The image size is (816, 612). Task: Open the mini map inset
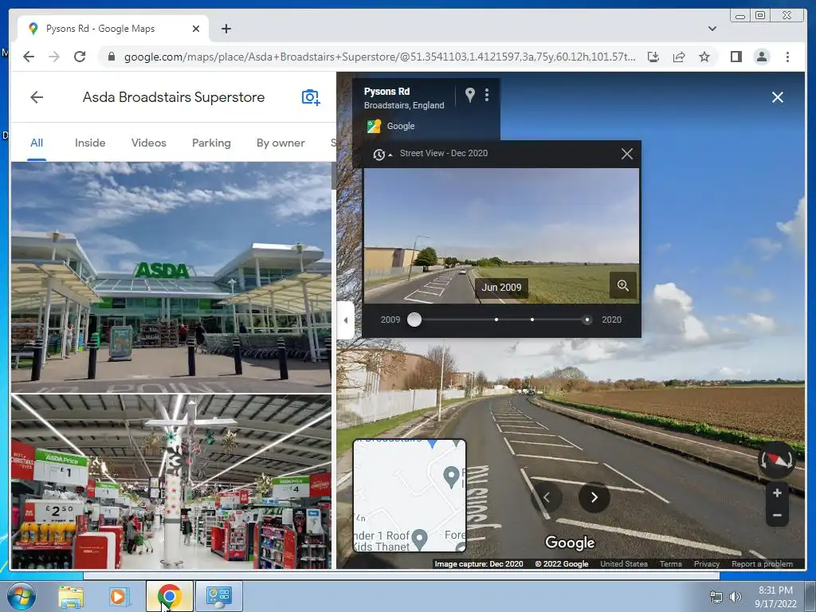(410, 496)
